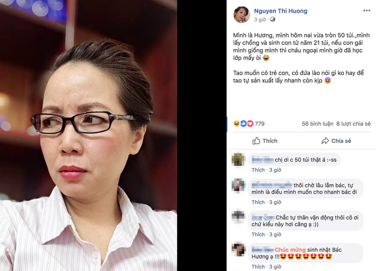Like the comment "chị ơi c 50 tủi"
The image size is (376, 271).
[x=258, y=170]
